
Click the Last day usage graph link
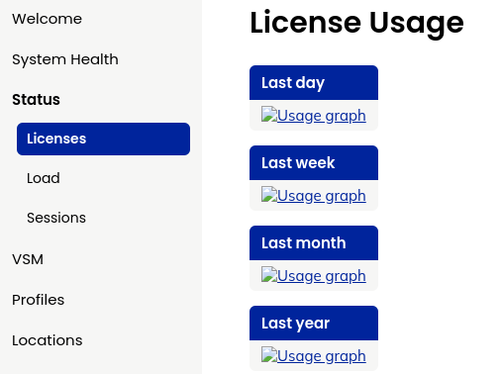tap(322, 116)
